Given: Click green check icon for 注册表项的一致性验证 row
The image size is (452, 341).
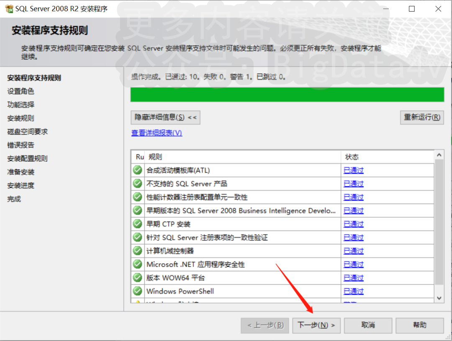Looking at the screenshot, I should click(138, 237).
